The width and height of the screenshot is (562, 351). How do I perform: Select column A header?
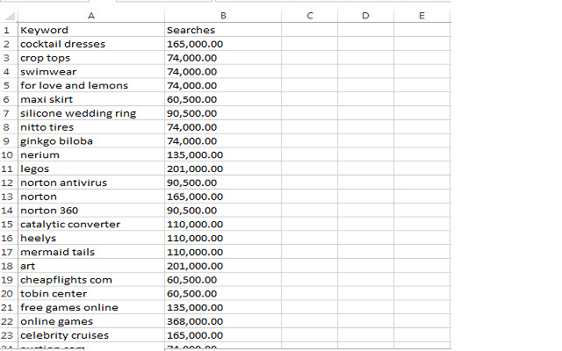coord(91,16)
